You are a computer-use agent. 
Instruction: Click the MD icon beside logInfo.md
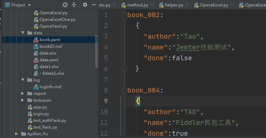[36, 87]
